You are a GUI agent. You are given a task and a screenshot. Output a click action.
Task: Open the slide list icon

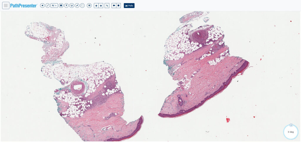point(89,6)
